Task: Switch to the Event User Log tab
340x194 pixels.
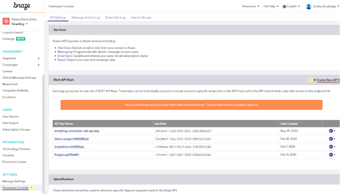Action: pos(115,17)
